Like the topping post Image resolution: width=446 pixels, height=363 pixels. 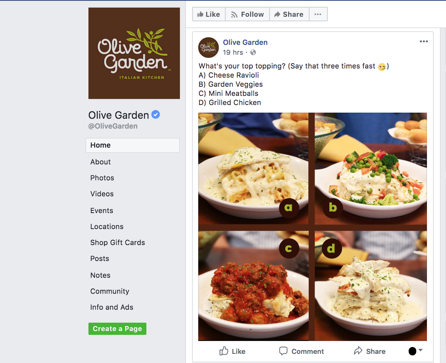point(232,351)
